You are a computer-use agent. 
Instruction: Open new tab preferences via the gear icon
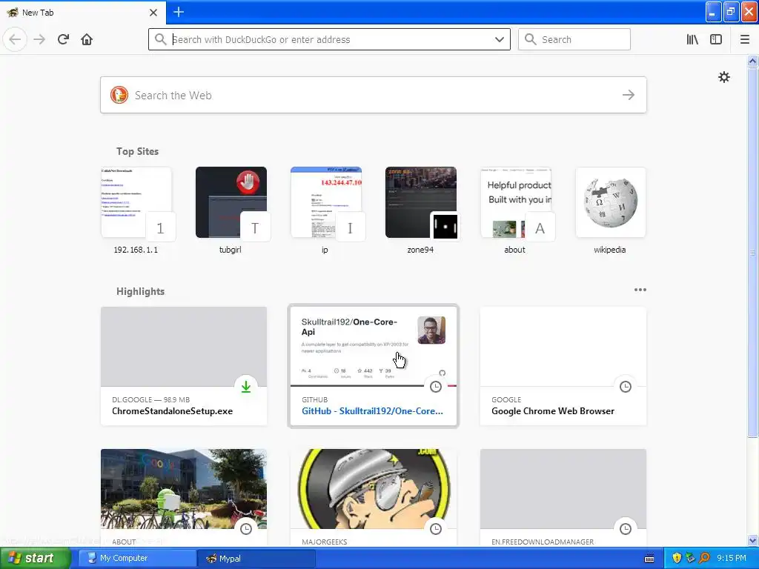coord(723,77)
